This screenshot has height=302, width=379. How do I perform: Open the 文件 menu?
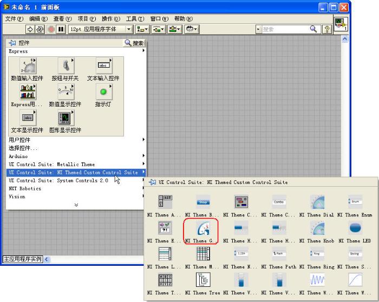(14, 18)
